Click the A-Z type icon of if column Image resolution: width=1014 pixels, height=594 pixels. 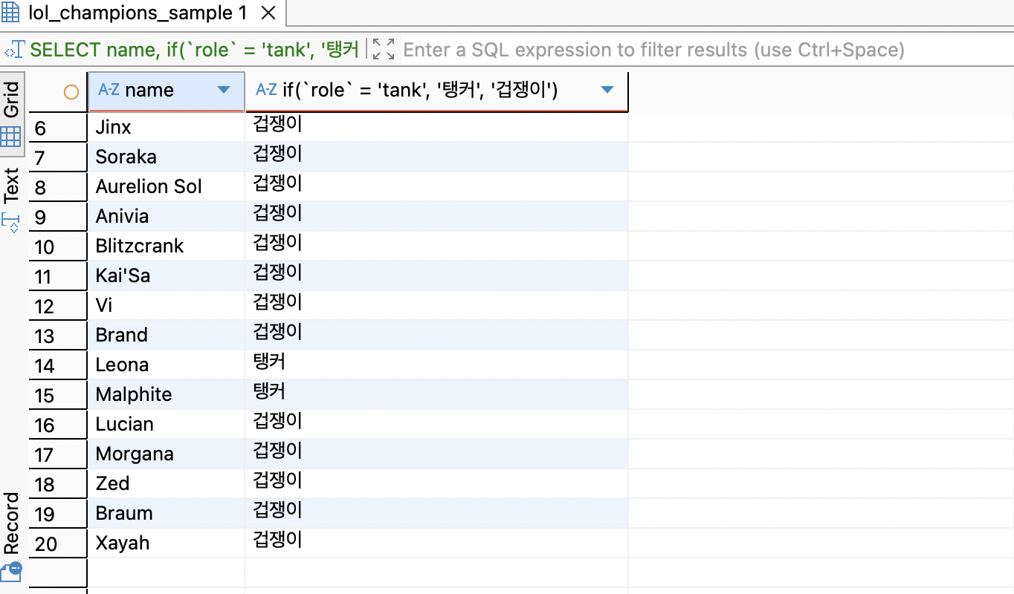[266, 90]
